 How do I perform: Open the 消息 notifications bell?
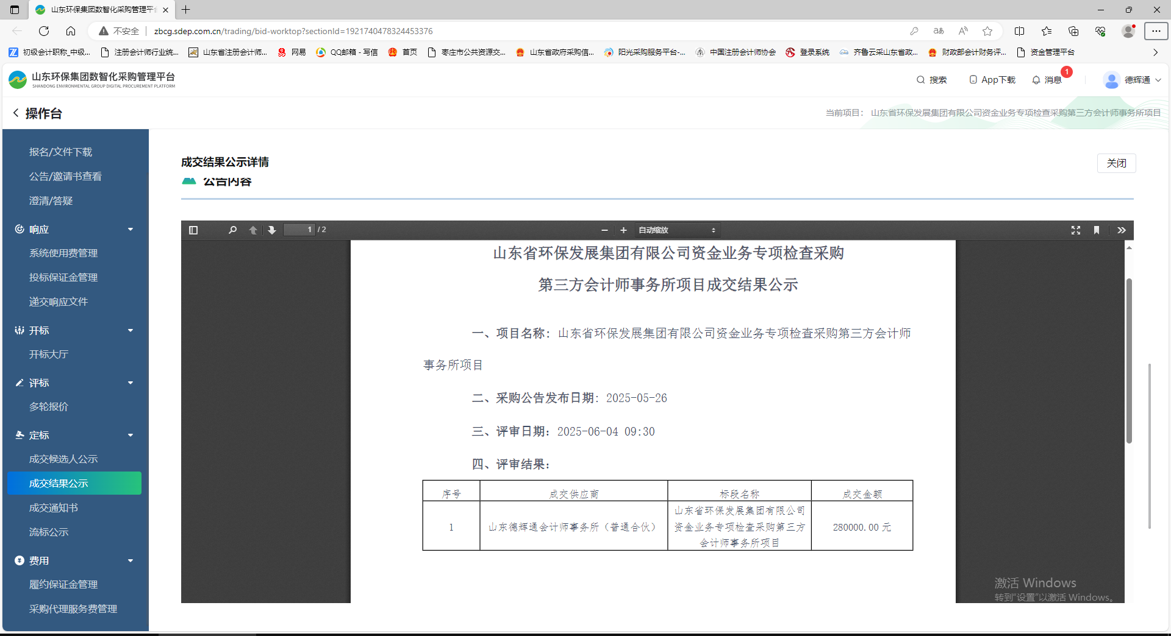(1036, 80)
